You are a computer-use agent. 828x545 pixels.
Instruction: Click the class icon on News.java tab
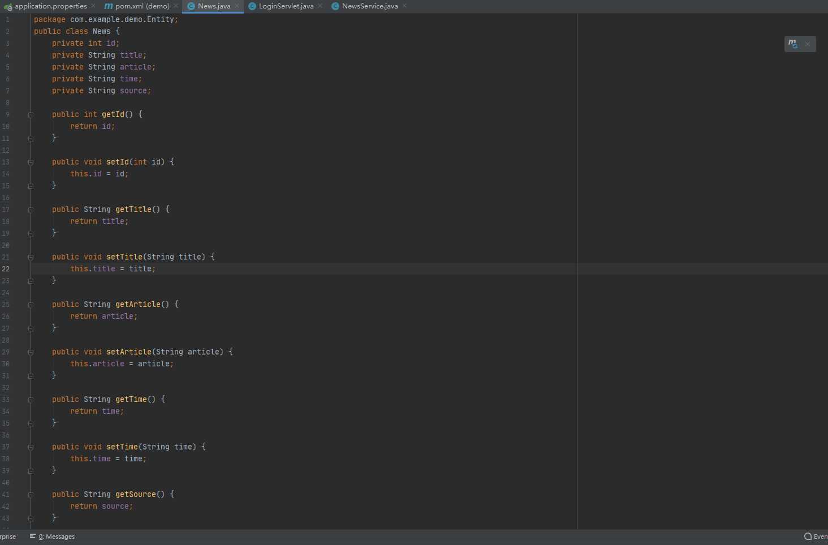pyautogui.click(x=191, y=6)
